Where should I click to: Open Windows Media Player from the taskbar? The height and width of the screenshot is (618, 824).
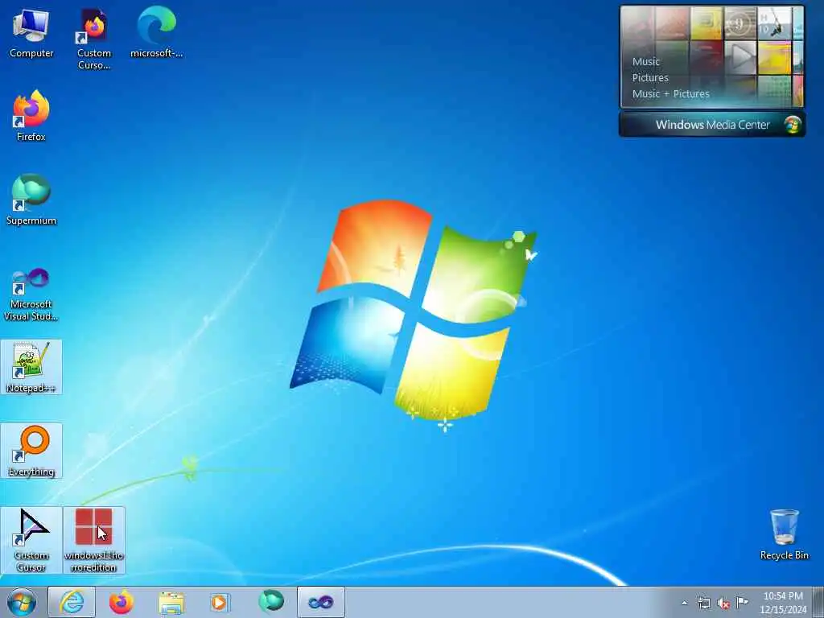tap(220, 602)
